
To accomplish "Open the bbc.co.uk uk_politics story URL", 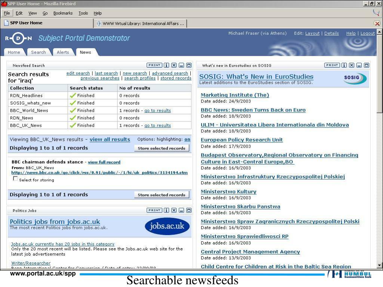I will pos(99,173).
